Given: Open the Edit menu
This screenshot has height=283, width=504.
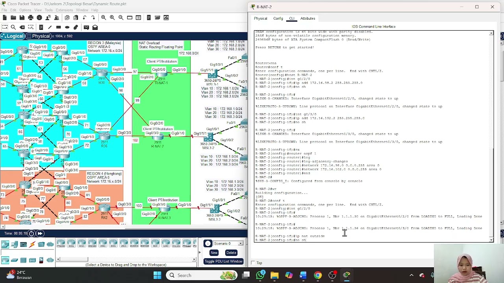Looking at the screenshot, I should [13, 10].
